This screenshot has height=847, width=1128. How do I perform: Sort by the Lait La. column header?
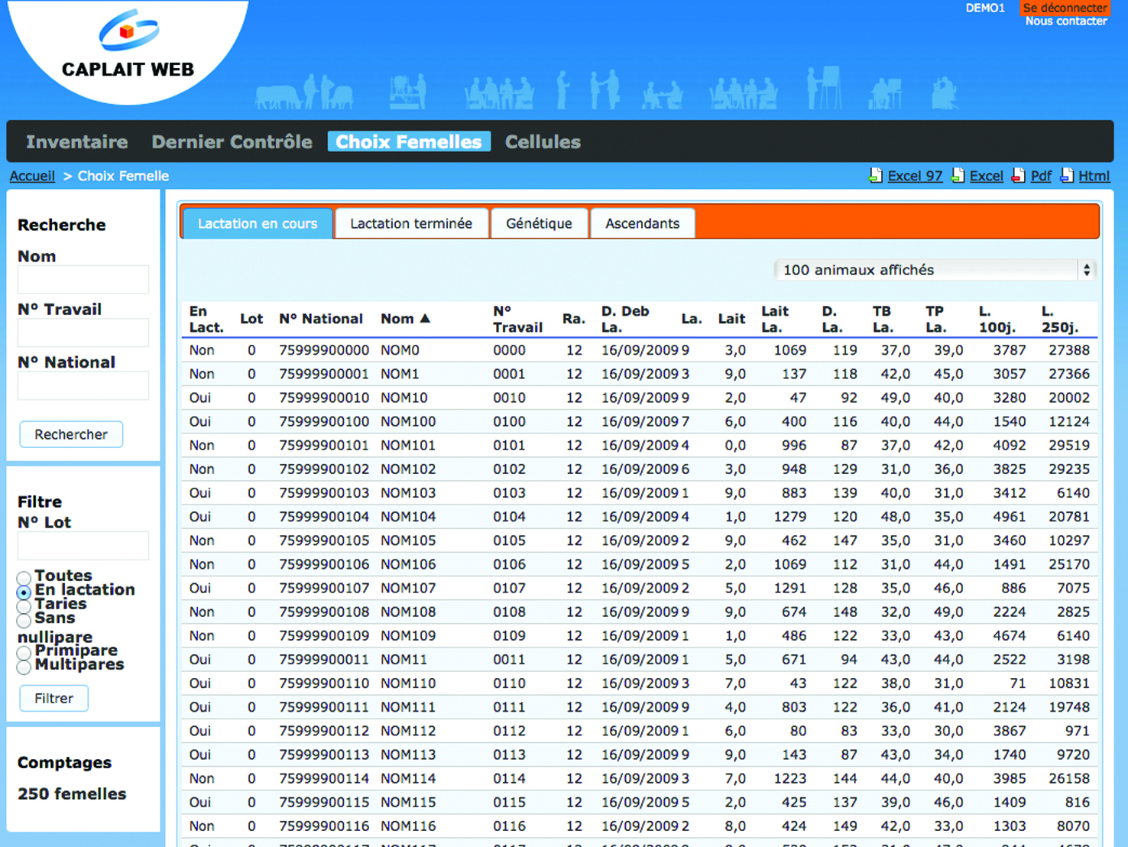[775, 319]
